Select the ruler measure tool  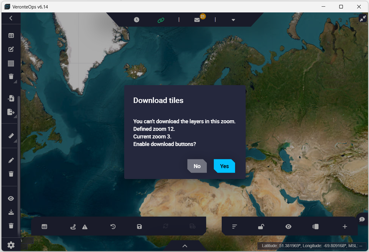click(x=11, y=136)
